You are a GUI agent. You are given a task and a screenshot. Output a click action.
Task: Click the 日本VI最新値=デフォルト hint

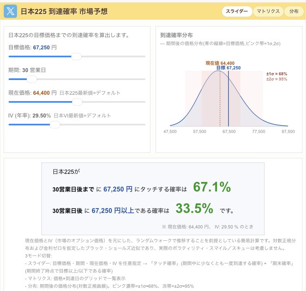coord(82,116)
